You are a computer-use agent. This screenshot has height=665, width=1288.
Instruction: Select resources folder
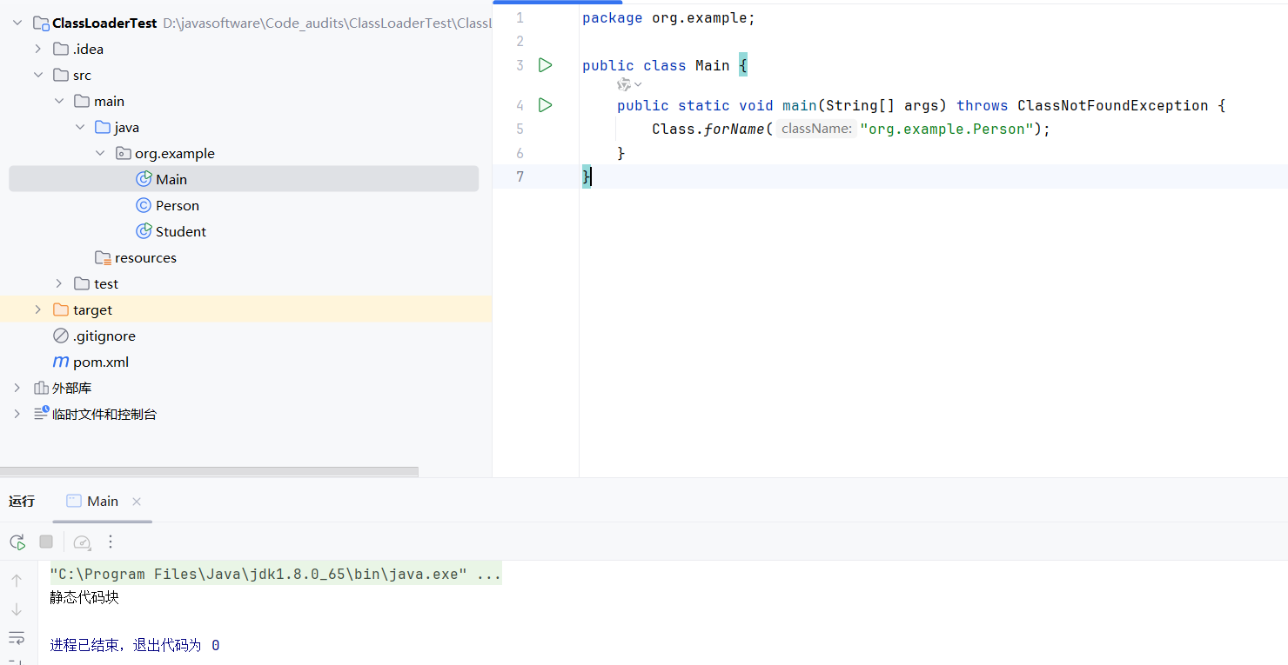click(145, 257)
